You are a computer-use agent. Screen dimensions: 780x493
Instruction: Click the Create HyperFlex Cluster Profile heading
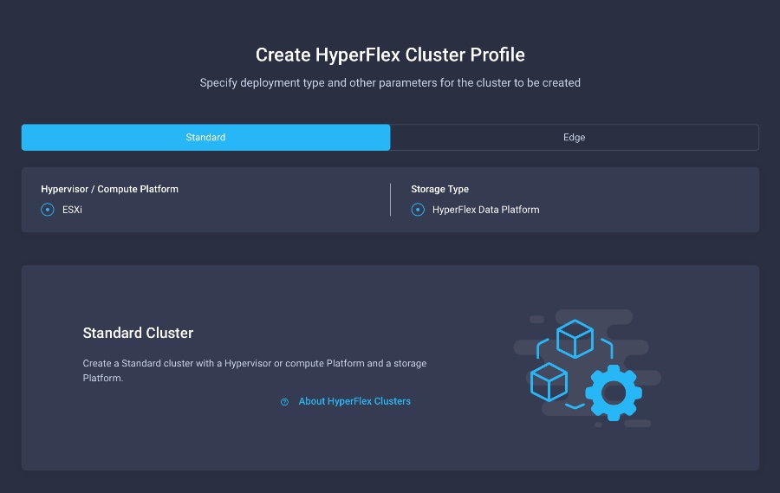pos(390,55)
